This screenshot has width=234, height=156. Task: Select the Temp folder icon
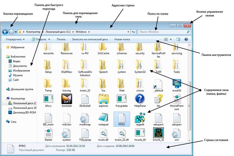tap(48, 84)
